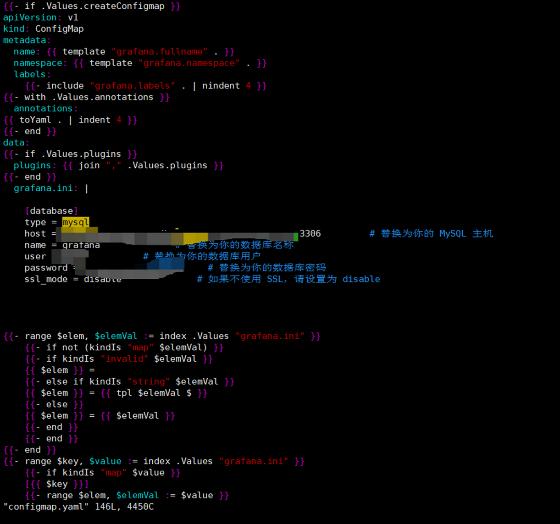Click the "3306" port number
The image size is (560, 524).
310,234
